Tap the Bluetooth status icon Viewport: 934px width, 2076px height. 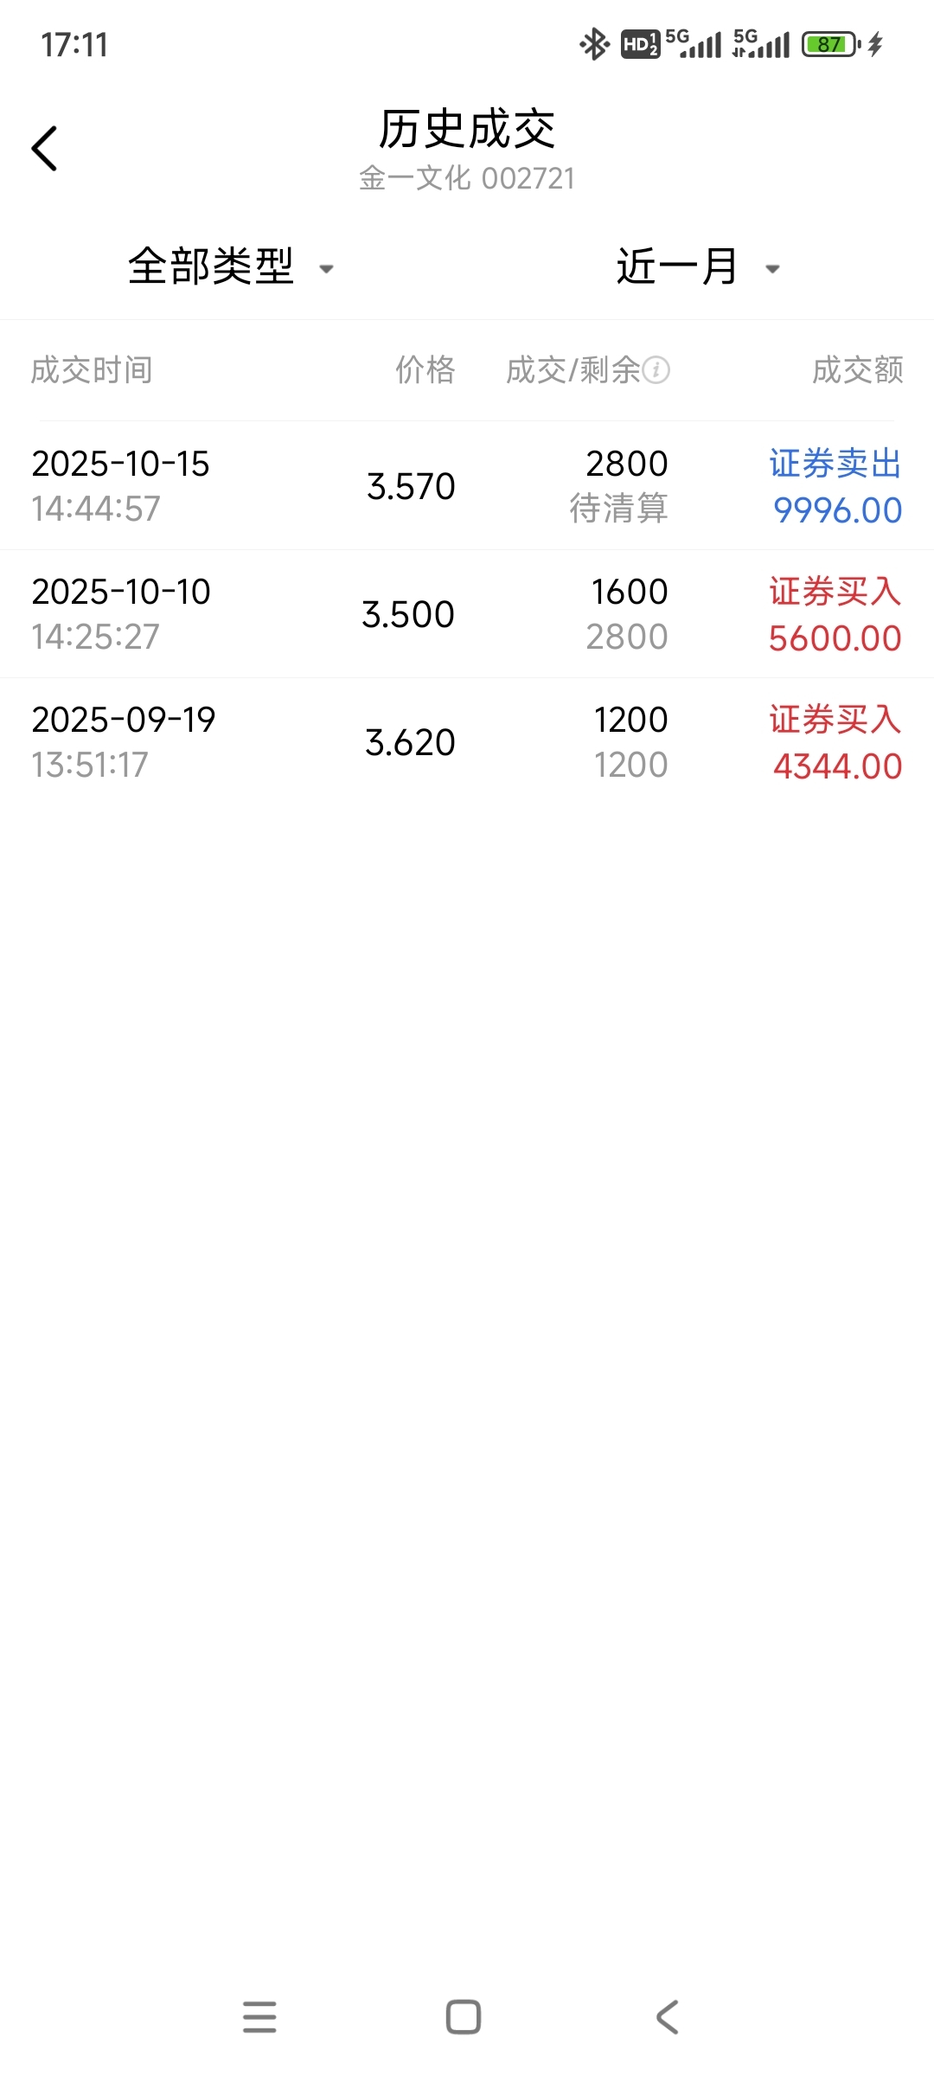pos(593,44)
